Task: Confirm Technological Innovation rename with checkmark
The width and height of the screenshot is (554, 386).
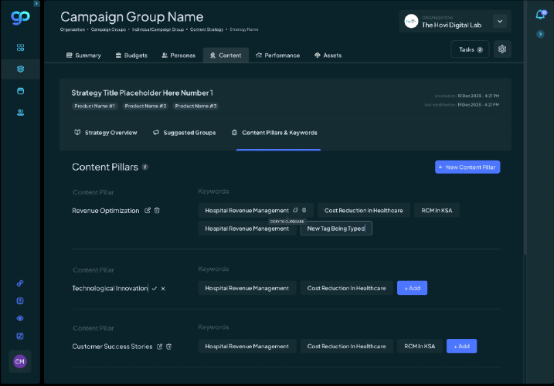Action: 155,288
